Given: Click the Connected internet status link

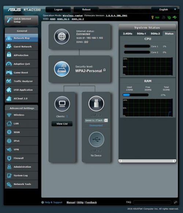Looking at the screenshot, I should 83,34.
